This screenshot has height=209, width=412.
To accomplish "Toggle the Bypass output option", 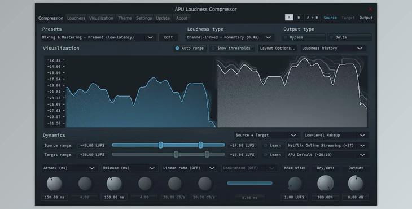I will (304, 37).
